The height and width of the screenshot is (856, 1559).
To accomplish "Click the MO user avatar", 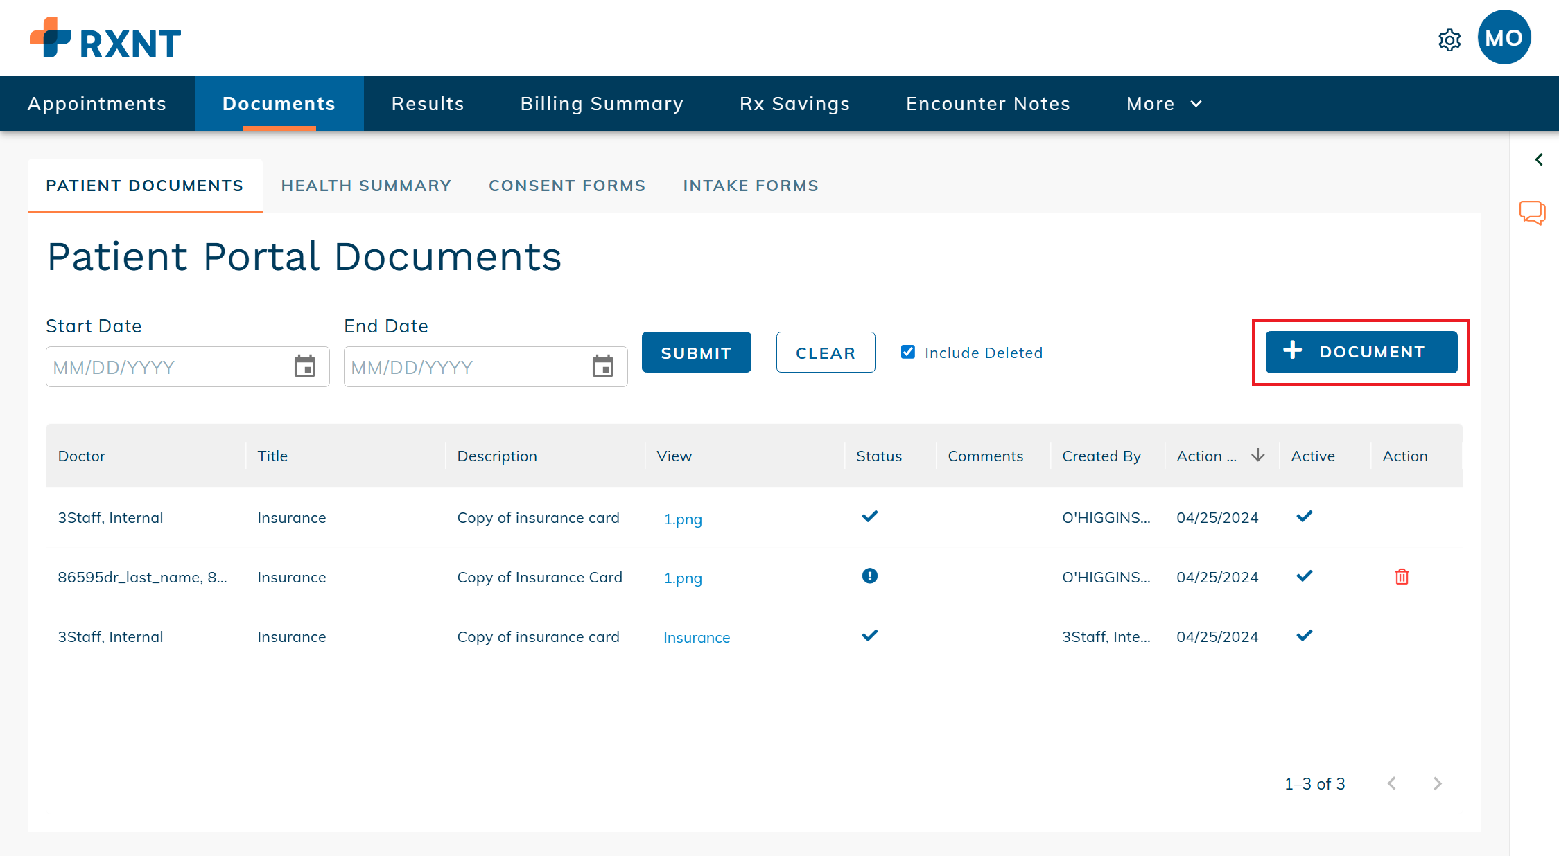I will pyautogui.click(x=1504, y=37).
